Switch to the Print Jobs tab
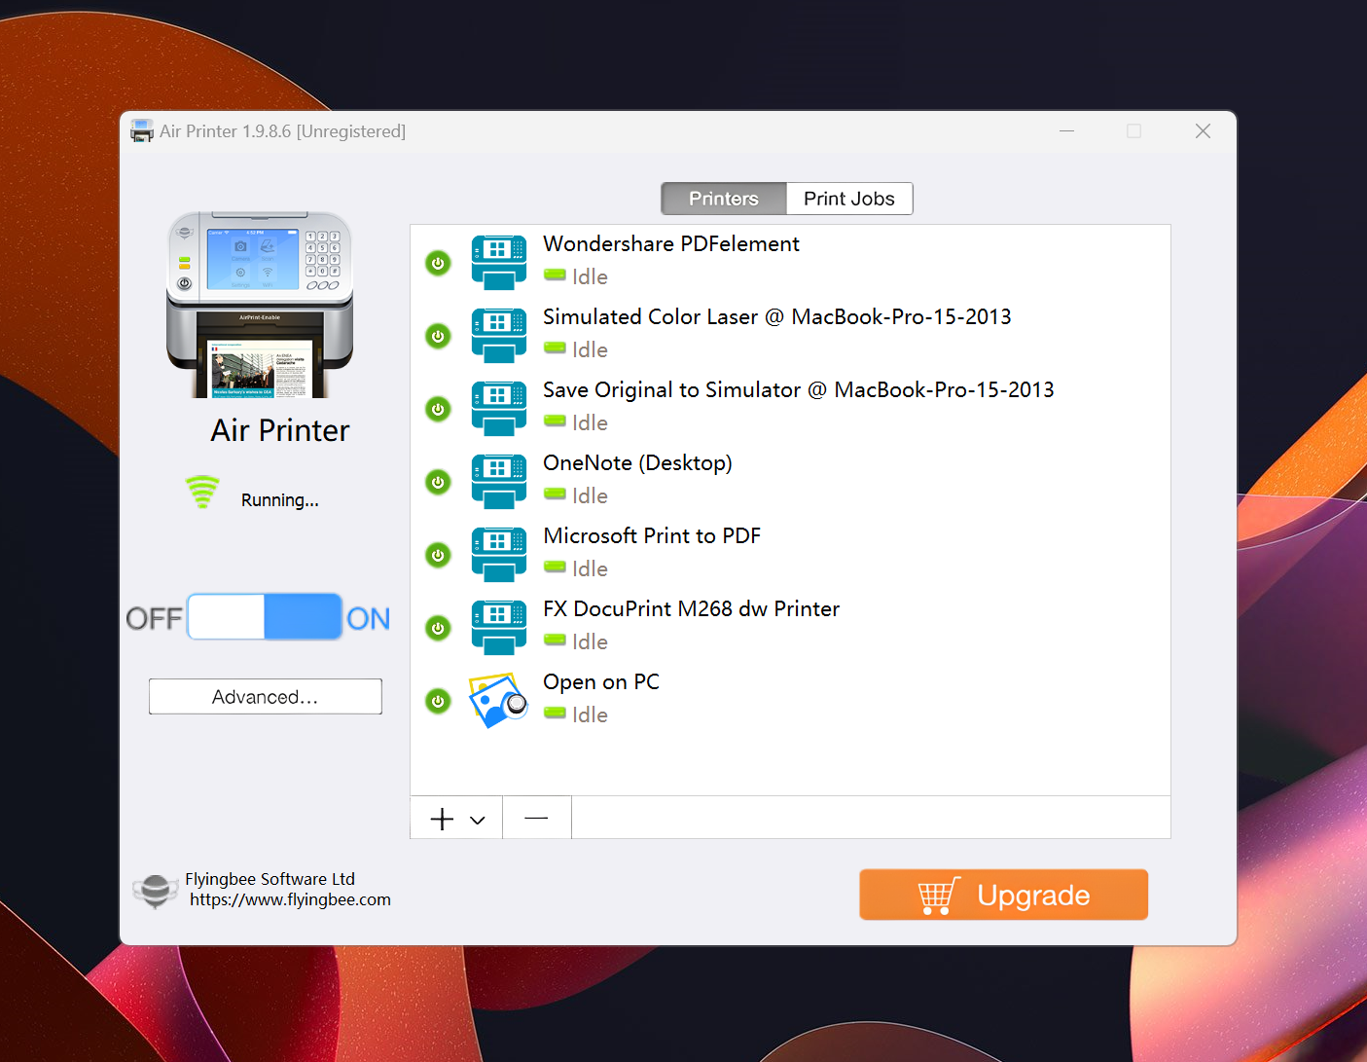The height and width of the screenshot is (1062, 1367). pyautogui.click(x=849, y=199)
